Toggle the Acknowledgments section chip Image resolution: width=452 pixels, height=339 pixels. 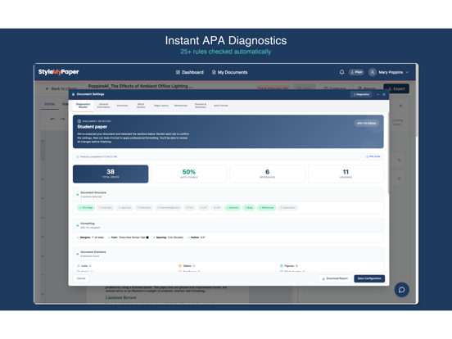pyautogui.click(x=169, y=207)
